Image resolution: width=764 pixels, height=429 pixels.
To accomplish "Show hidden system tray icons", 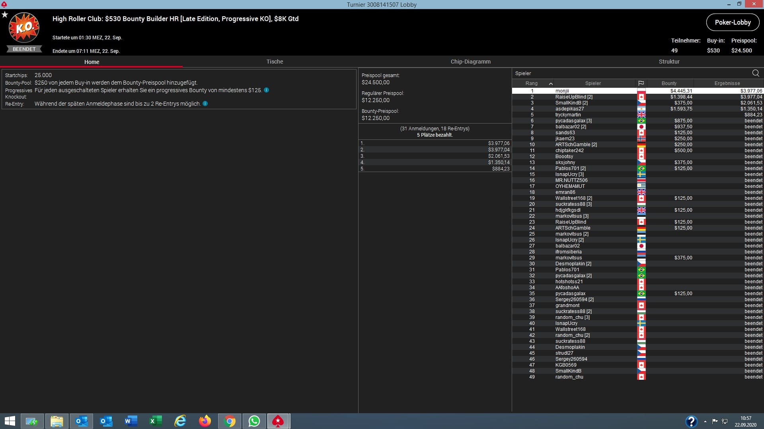I will tap(705, 421).
